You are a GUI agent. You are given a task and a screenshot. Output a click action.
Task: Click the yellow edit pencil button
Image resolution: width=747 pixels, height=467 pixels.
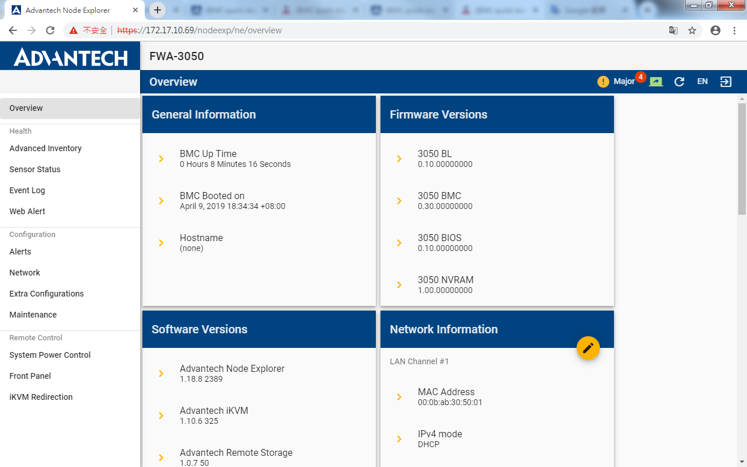click(x=588, y=348)
